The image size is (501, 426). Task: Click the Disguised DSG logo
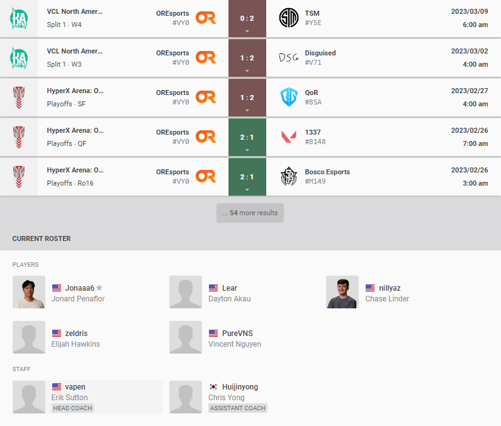288,57
